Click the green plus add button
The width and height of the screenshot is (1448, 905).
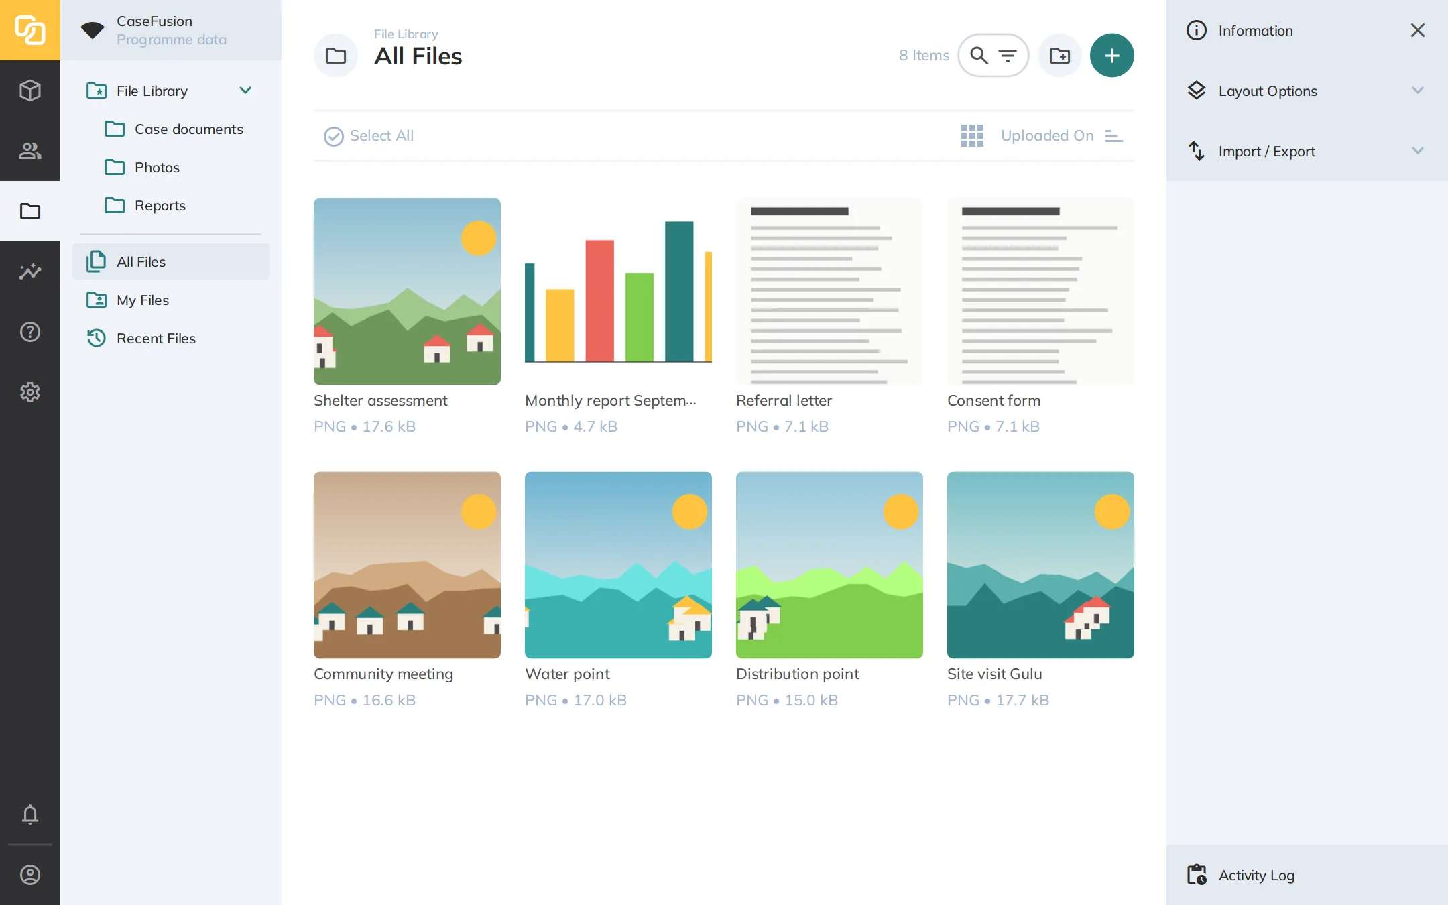point(1112,56)
